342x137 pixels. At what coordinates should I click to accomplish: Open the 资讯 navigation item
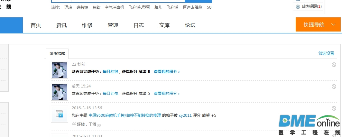point(61,25)
